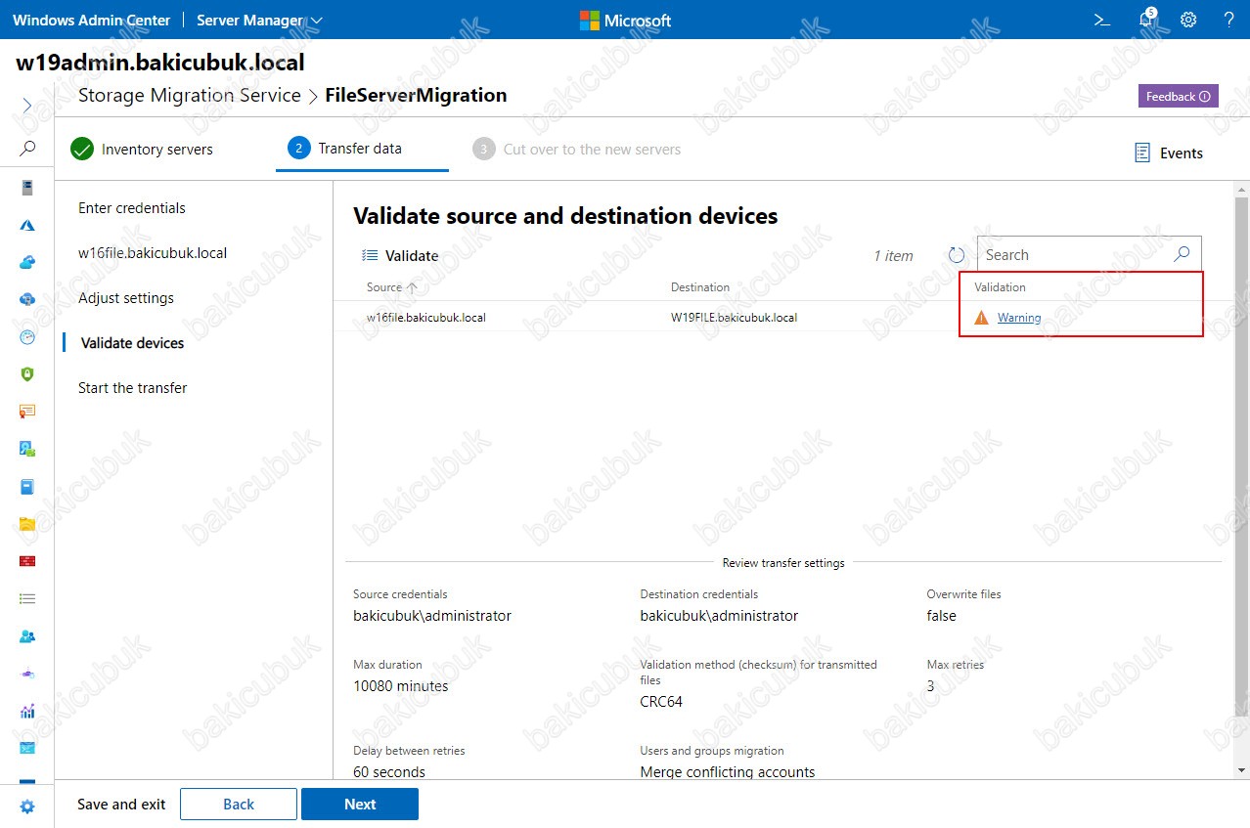
Task: Open the Events panel
Action: 1169,153
